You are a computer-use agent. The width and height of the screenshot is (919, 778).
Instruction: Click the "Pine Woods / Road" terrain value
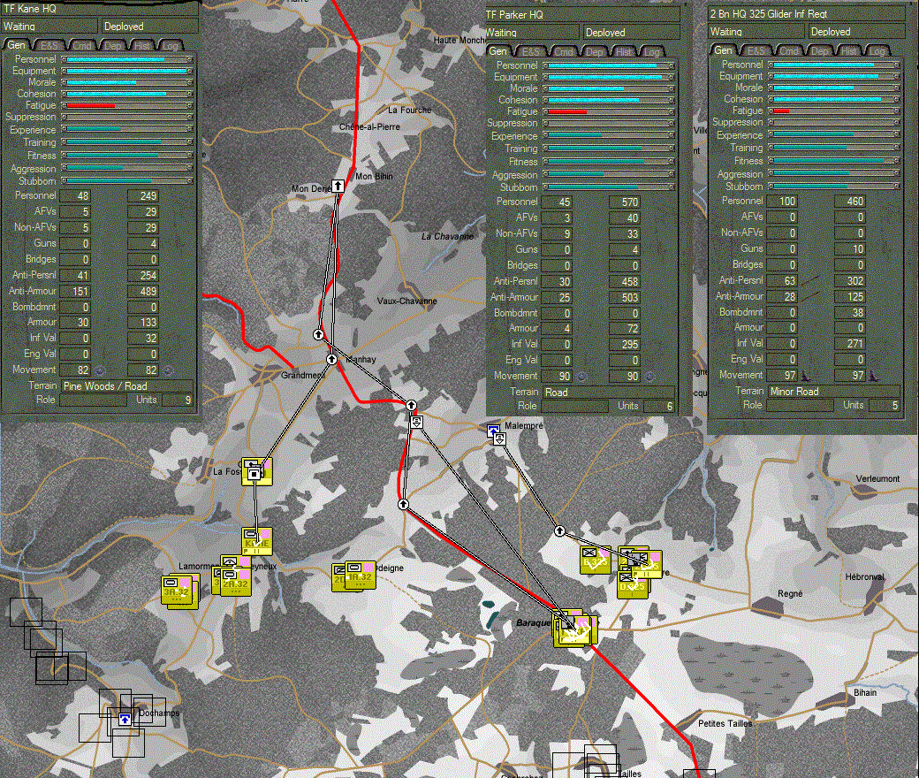126,385
